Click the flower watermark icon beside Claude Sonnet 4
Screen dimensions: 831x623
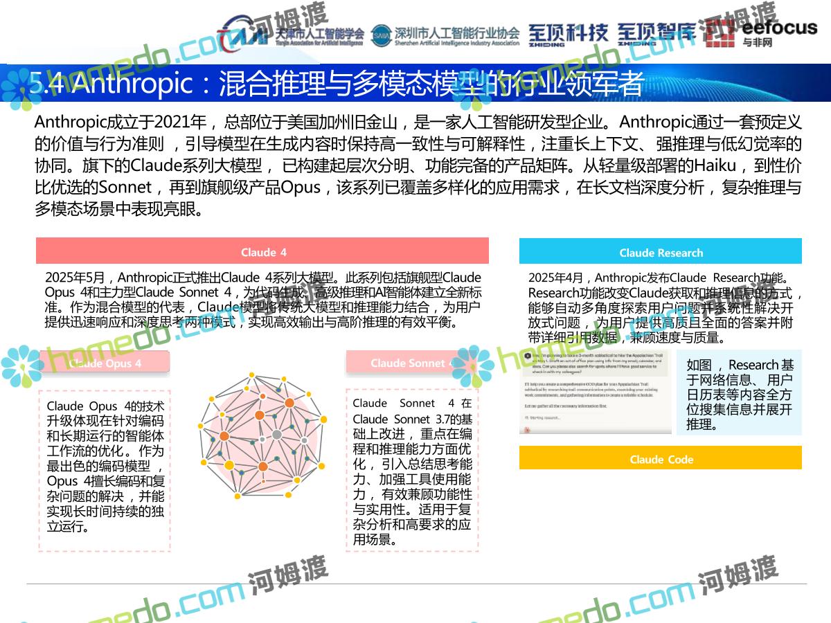(x=473, y=366)
